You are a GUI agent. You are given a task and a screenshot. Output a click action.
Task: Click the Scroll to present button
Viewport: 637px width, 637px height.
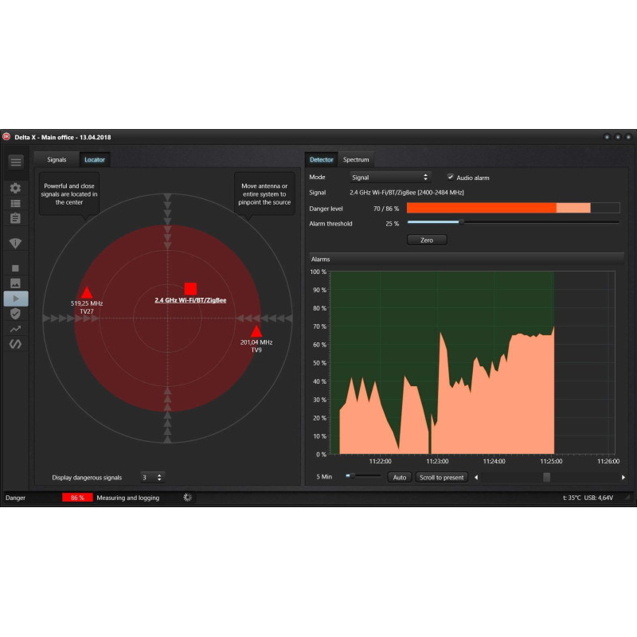click(442, 477)
